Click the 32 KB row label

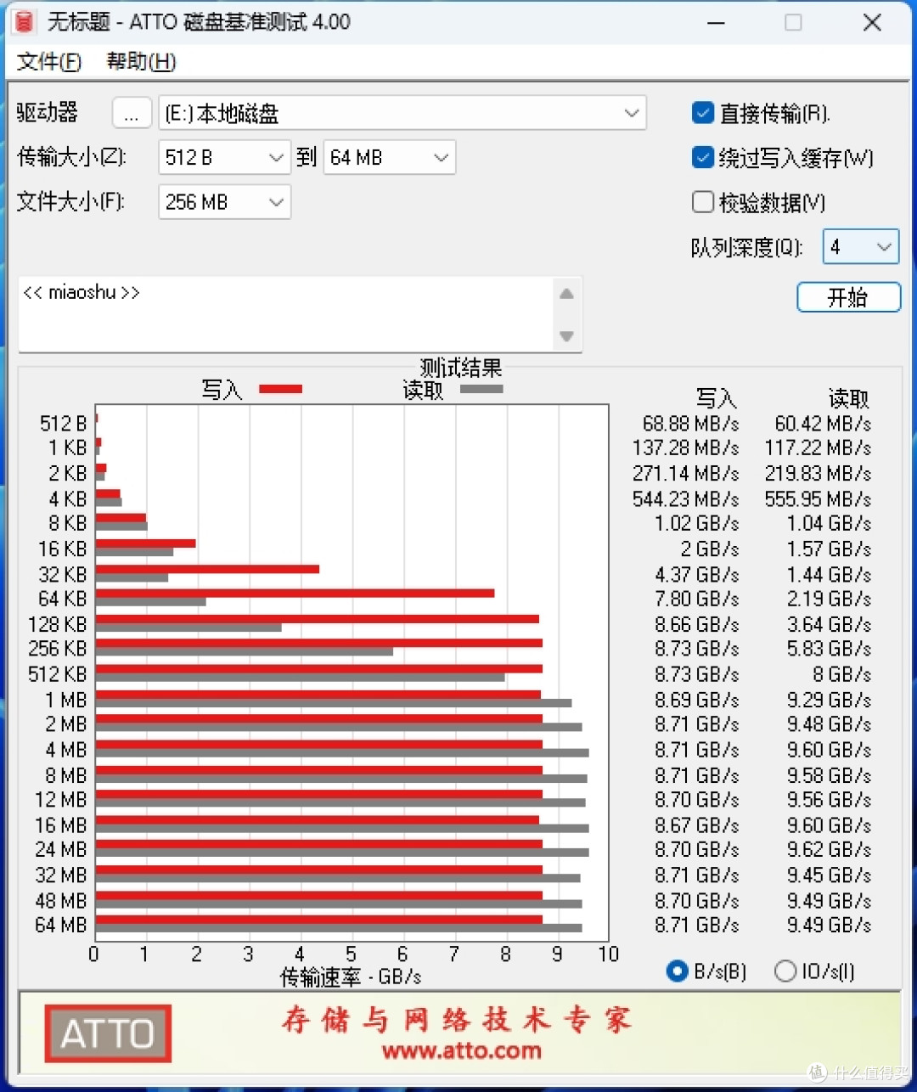point(62,575)
